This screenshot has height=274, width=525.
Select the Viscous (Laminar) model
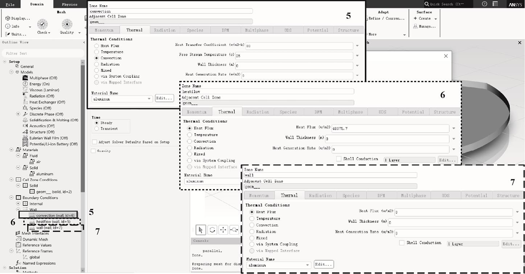[41, 90]
